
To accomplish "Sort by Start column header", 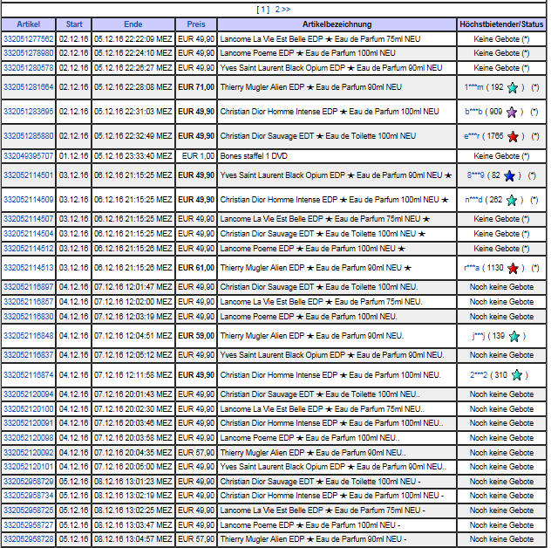I will tap(74, 24).
